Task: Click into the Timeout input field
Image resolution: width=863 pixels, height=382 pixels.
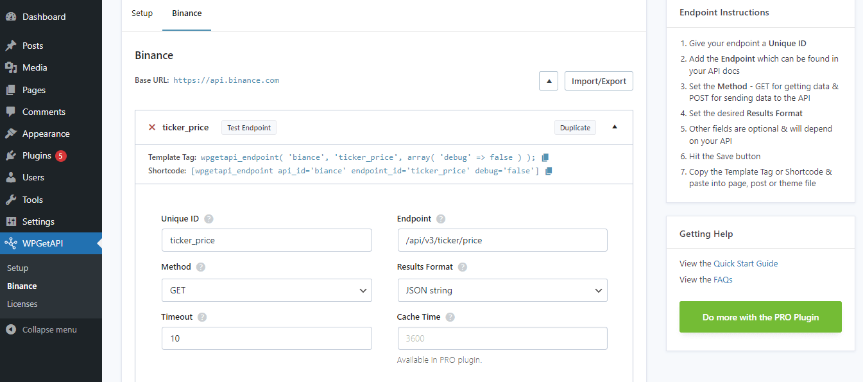Action: tap(266, 338)
